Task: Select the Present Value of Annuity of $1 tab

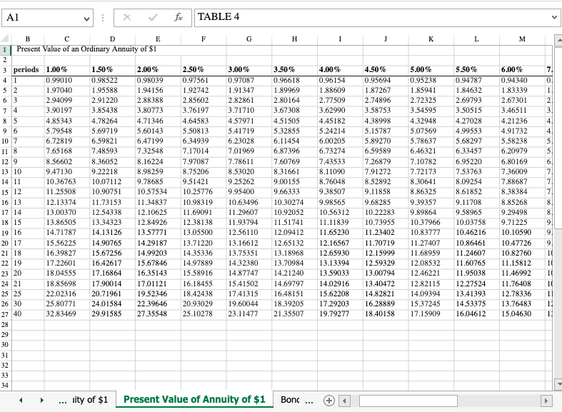Action: pyautogui.click(x=194, y=399)
